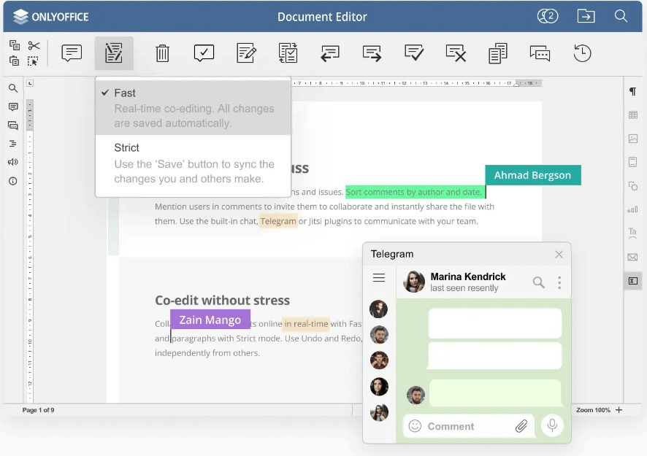Open emoji picker smiley icon
This screenshot has width=647, height=456.
pyautogui.click(x=415, y=426)
